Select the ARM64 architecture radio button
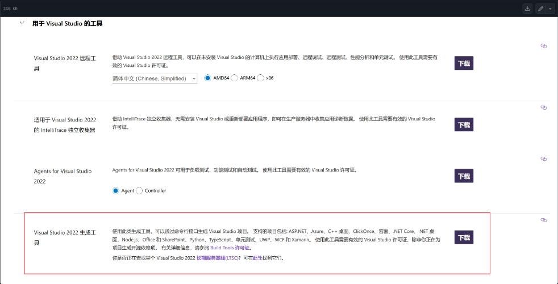Screen dimensions: 558x284 (x=234, y=78)
